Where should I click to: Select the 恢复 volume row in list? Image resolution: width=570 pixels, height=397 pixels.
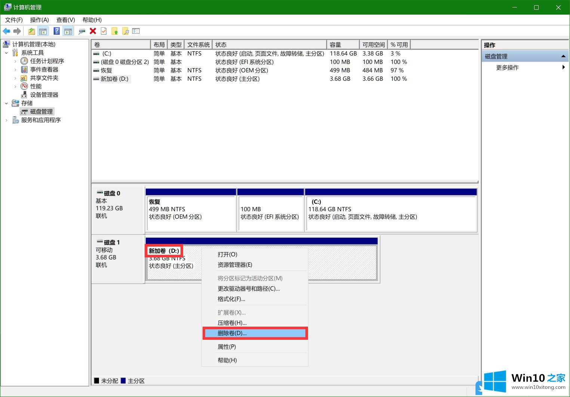(x=250, y=70)
